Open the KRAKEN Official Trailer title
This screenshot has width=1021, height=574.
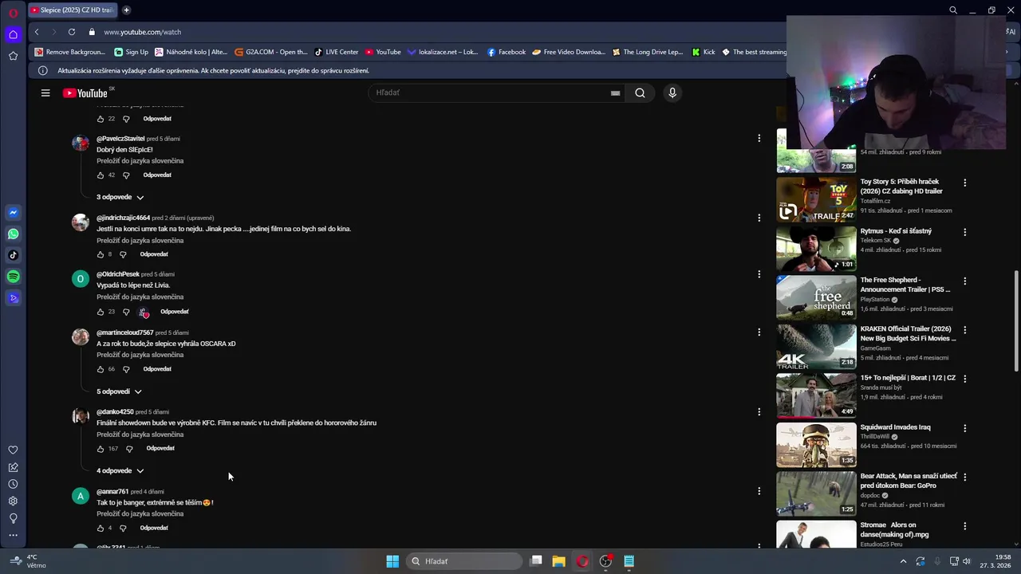tap(908, 333)
